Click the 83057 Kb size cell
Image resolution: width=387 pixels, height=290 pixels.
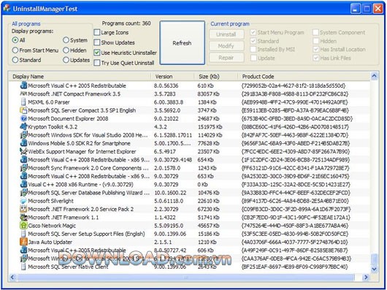pos(209,94)
